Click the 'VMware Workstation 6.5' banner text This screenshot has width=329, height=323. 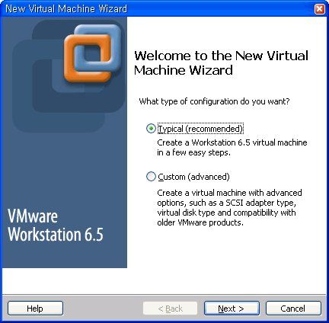pos(56,225)
